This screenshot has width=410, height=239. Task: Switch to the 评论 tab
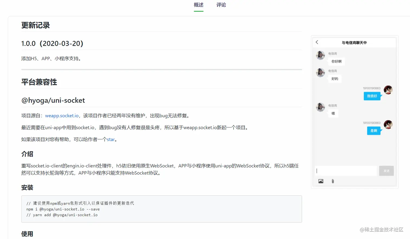221,5
